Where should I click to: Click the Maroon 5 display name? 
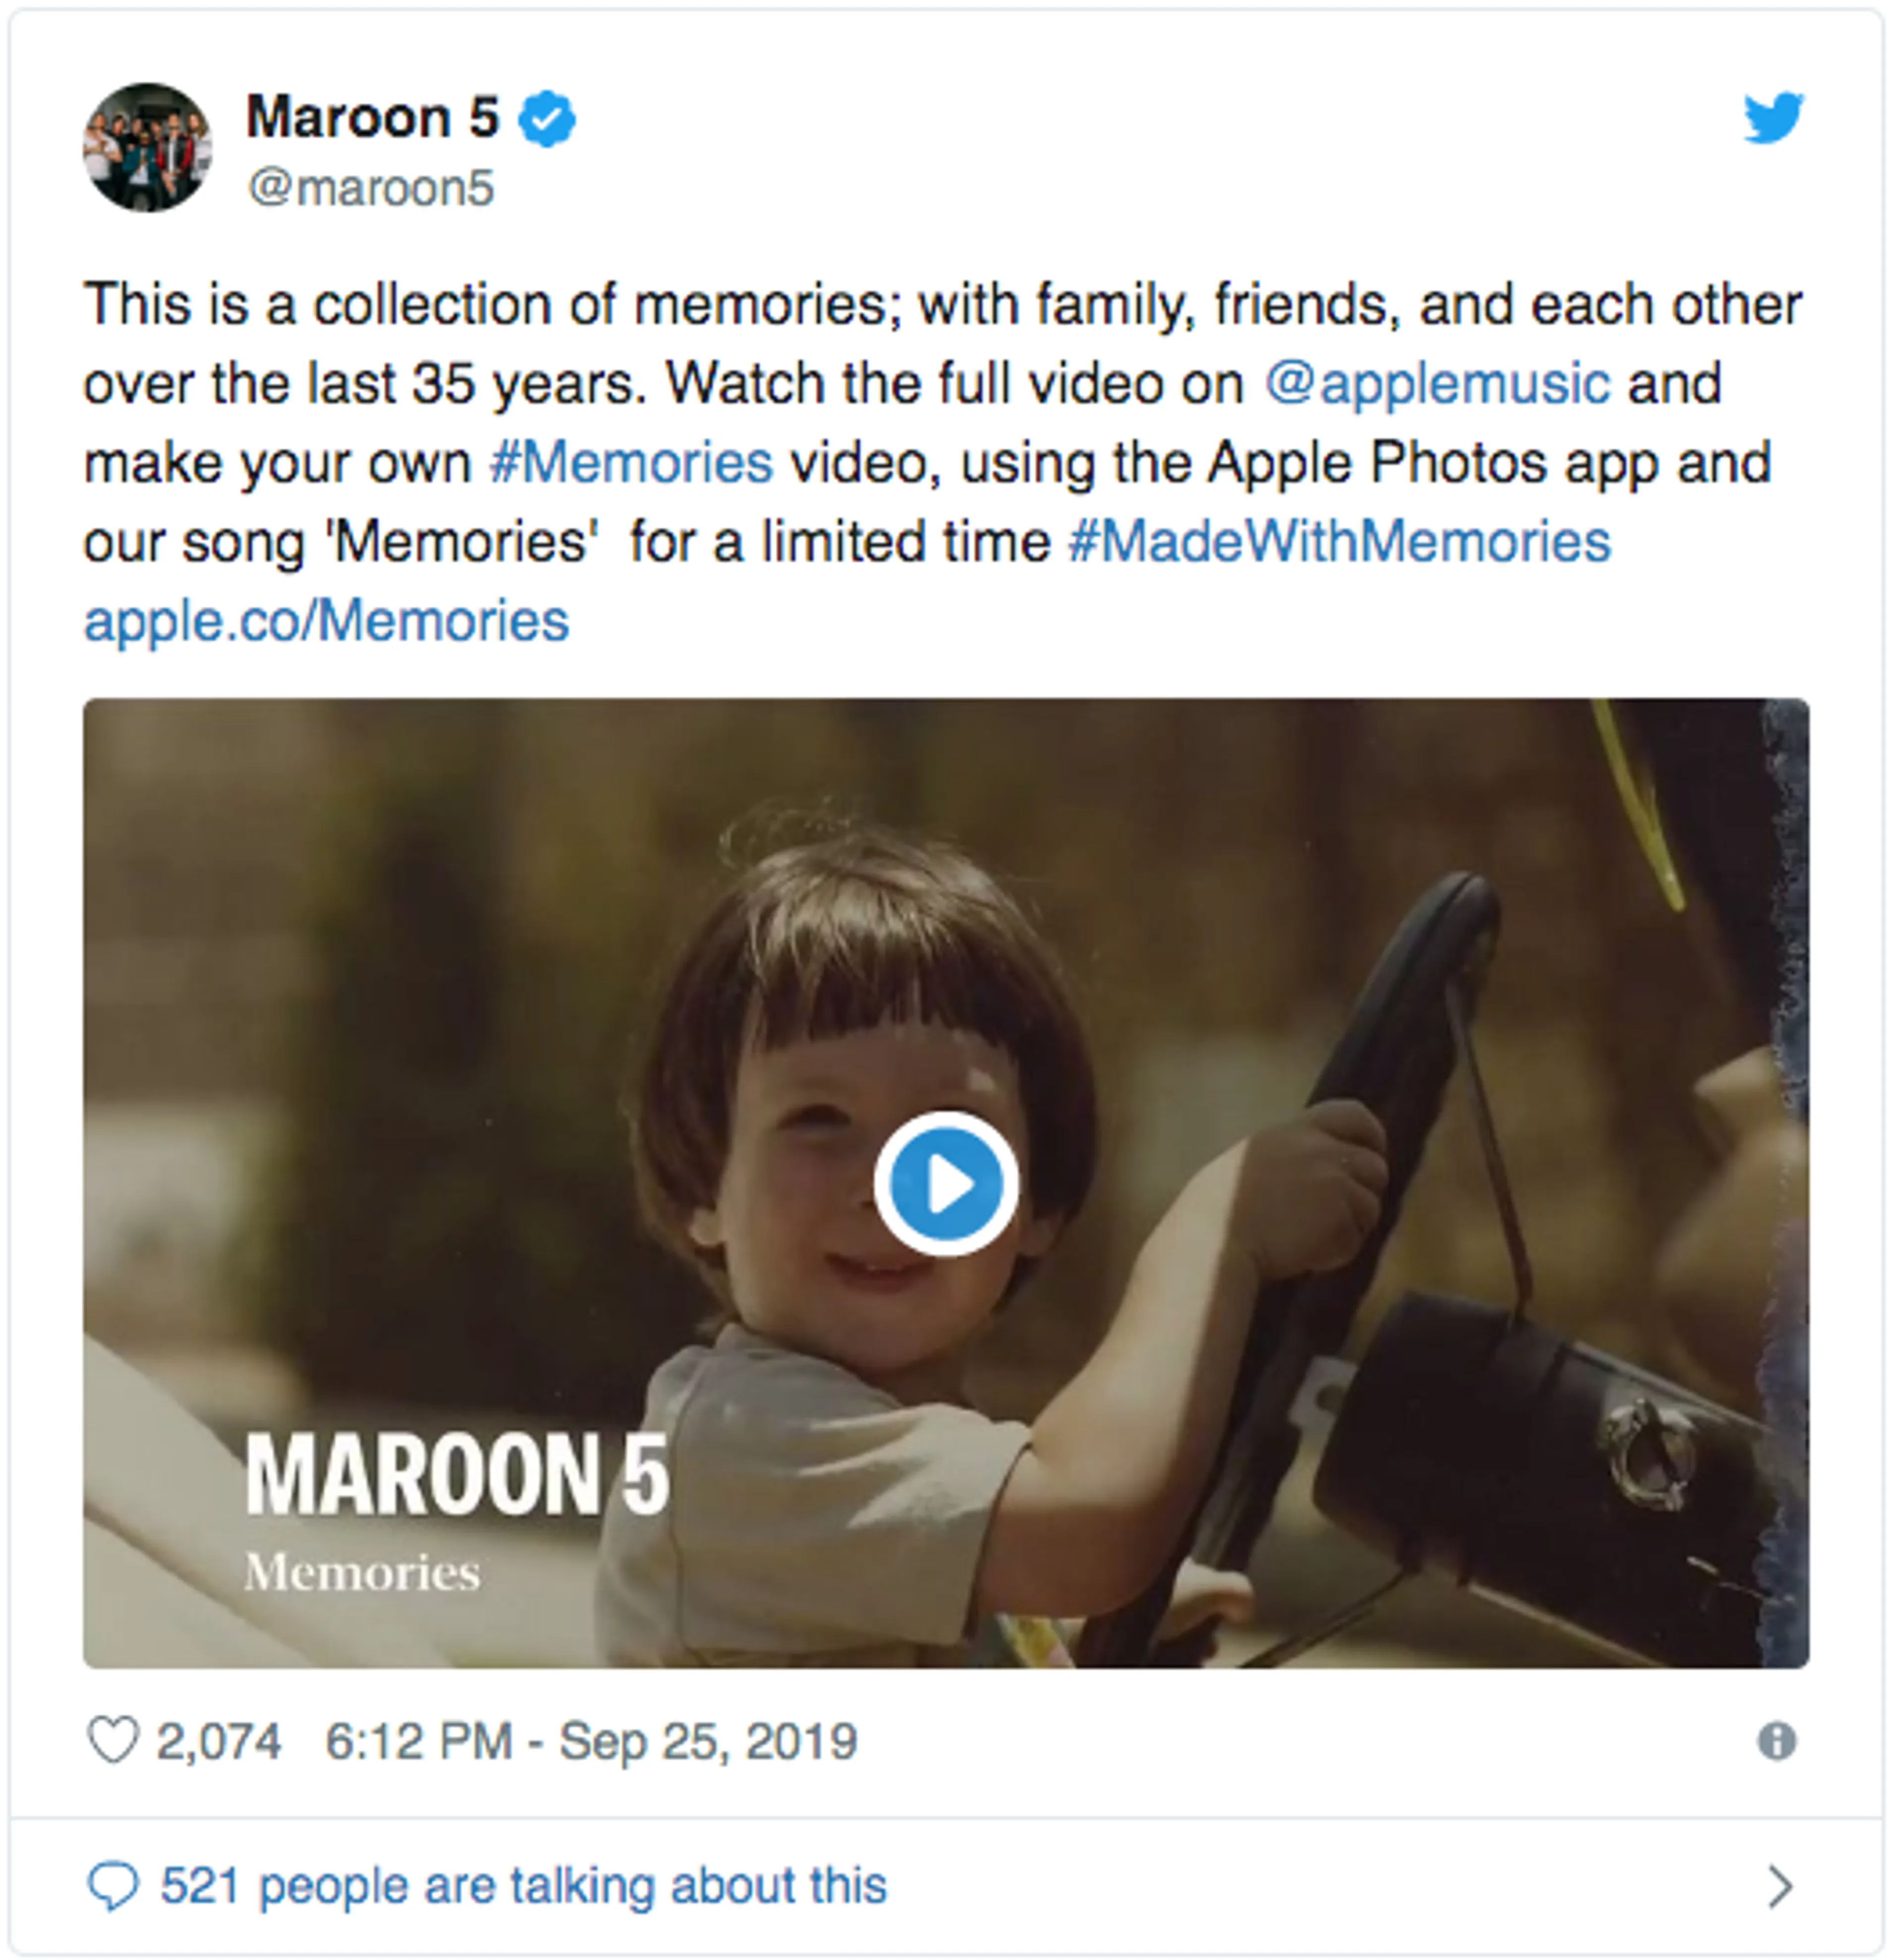(372, 118)
